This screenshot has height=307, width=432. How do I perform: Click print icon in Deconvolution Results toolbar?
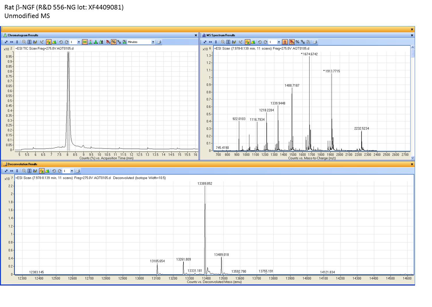[77, 171]
